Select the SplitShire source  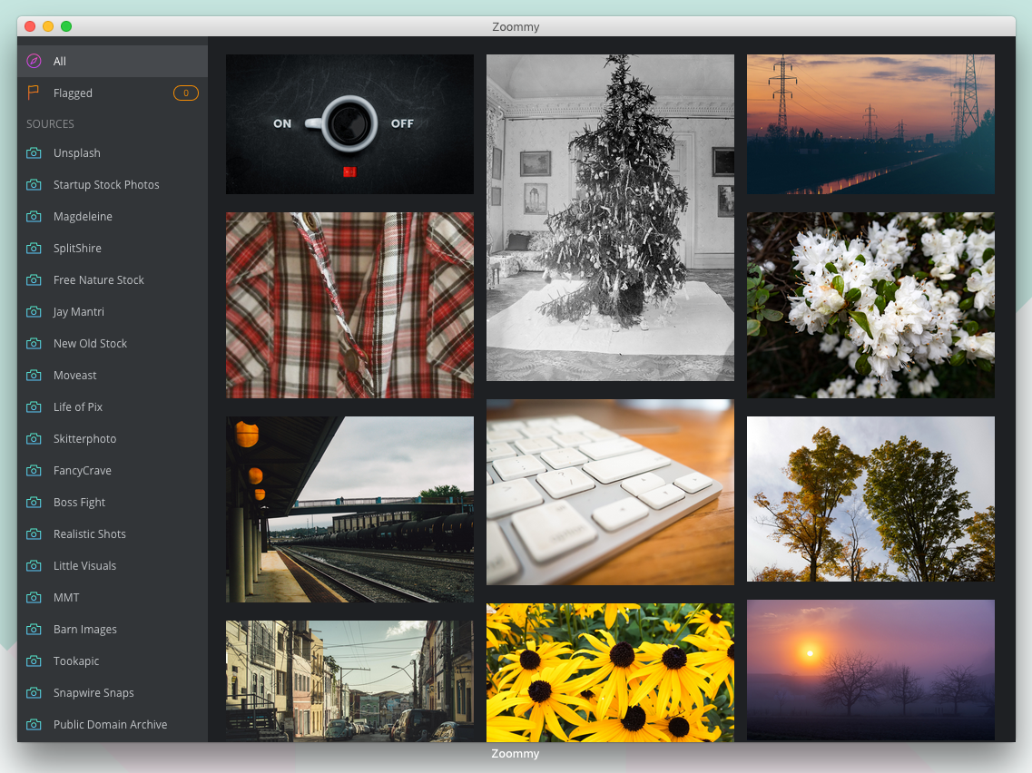(x=77, y=249)
